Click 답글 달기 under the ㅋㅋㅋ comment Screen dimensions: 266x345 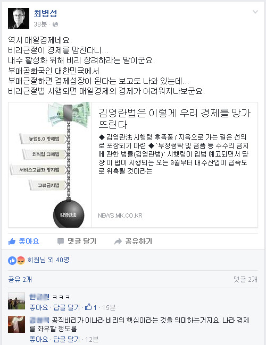66,307
